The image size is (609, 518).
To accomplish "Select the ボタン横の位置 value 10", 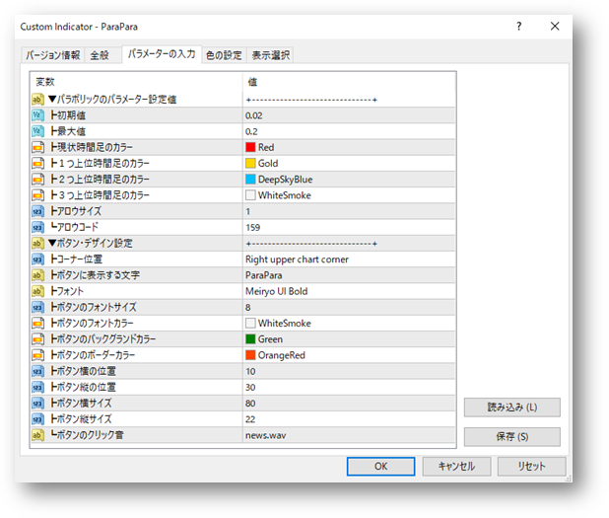I will tap(349, 371).
